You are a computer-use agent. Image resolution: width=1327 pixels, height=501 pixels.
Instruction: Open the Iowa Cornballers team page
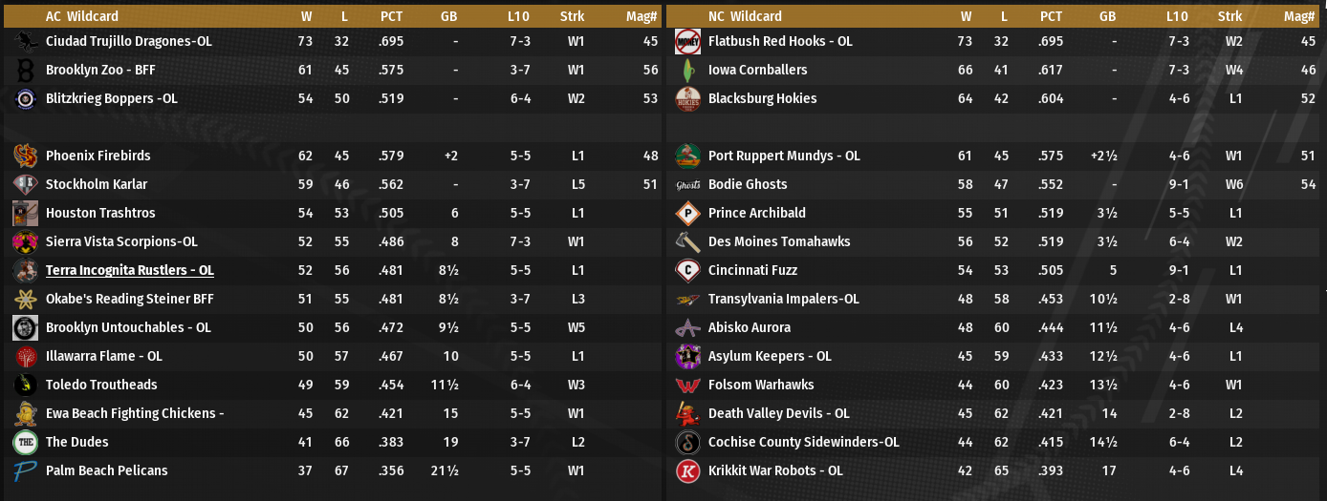click(757, 70)
